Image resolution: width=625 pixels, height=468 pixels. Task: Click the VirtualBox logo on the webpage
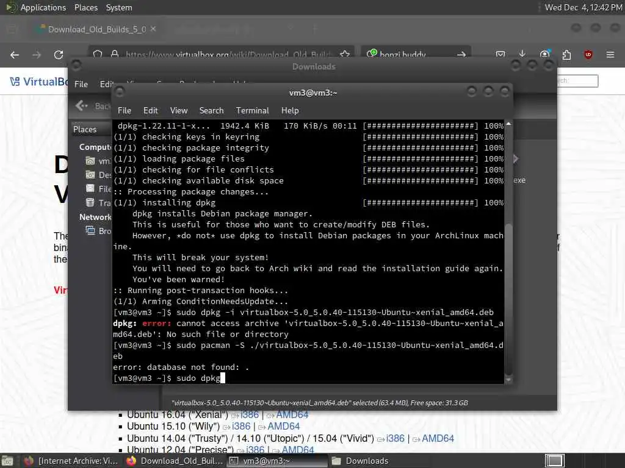pos(38,82)
